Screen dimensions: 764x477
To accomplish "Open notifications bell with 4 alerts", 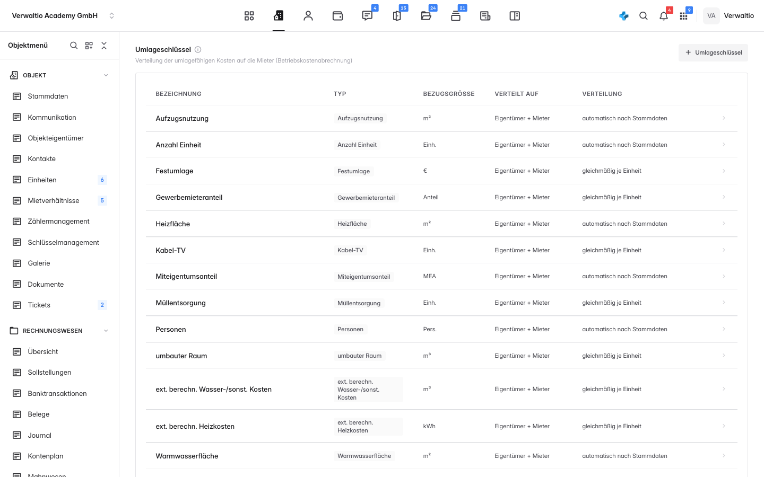I will pos(664,16).
